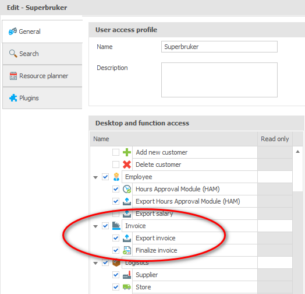Click the Read only column header
The image size is (305, 294).
coord(275,139)
